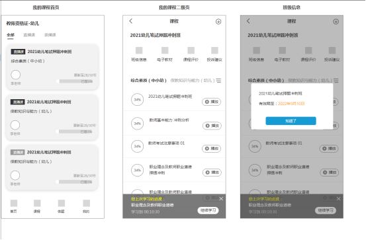366x240 pixels.
Task: Tap the back arrow in the 班级信息 screen
Action: (248, 21)
